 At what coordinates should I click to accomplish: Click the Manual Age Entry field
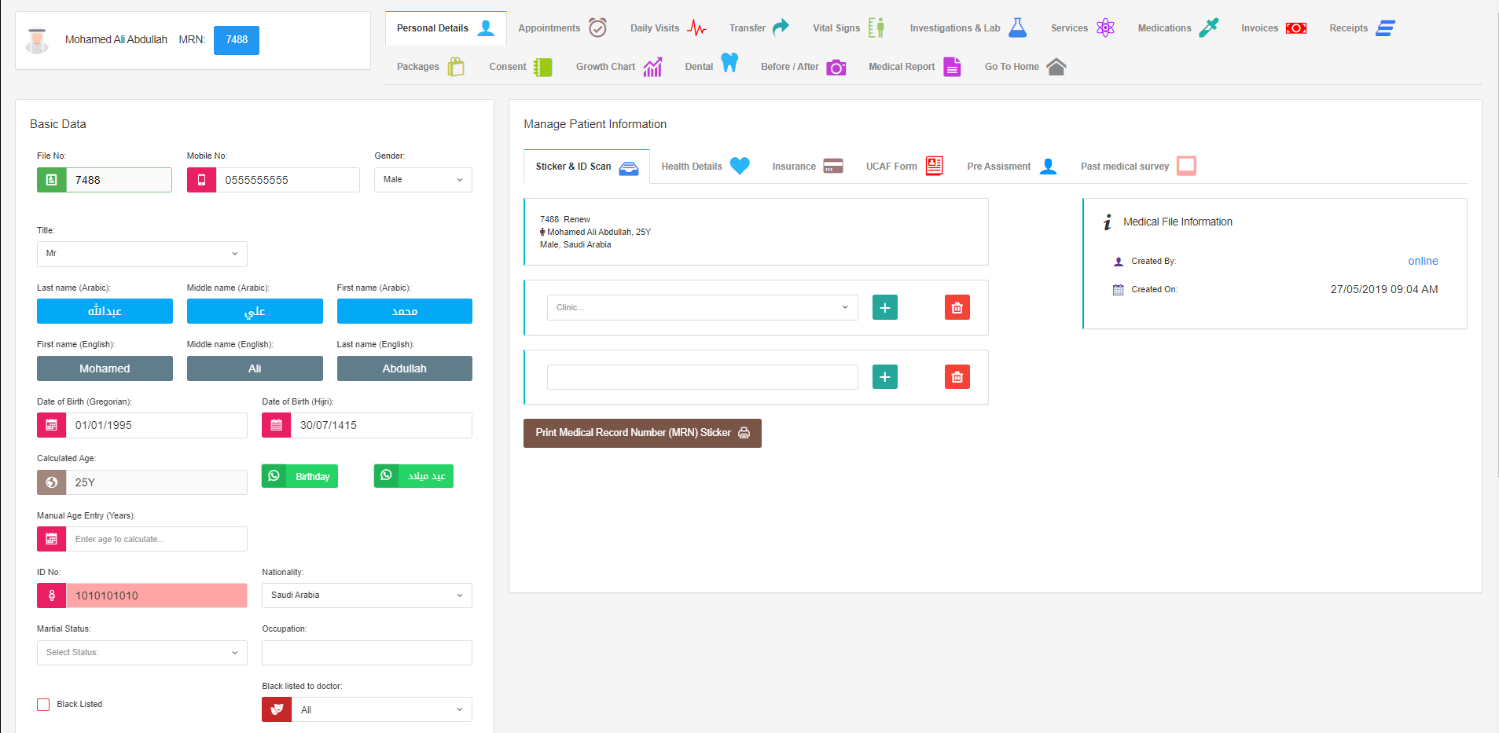156,539
